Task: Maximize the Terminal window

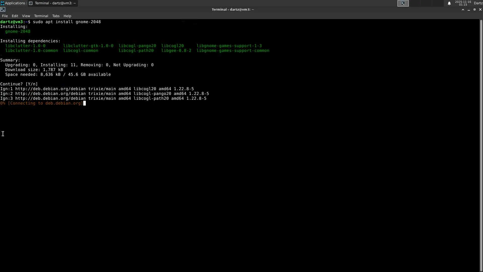Action: pyautogui.click(x=474, y=10)
